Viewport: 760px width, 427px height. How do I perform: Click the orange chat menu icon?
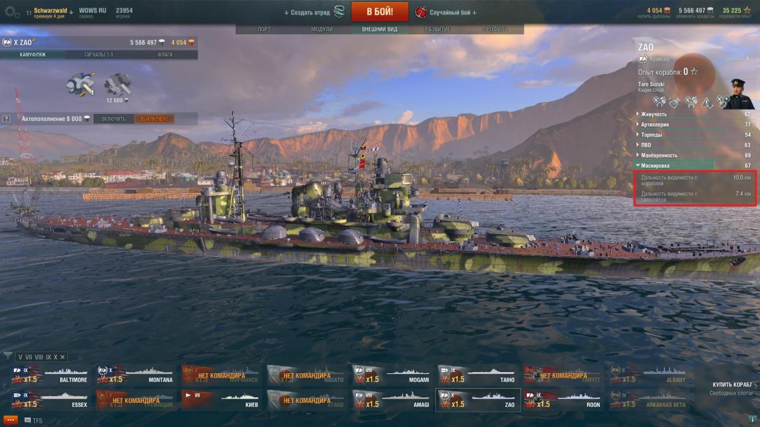pos(10,419)
